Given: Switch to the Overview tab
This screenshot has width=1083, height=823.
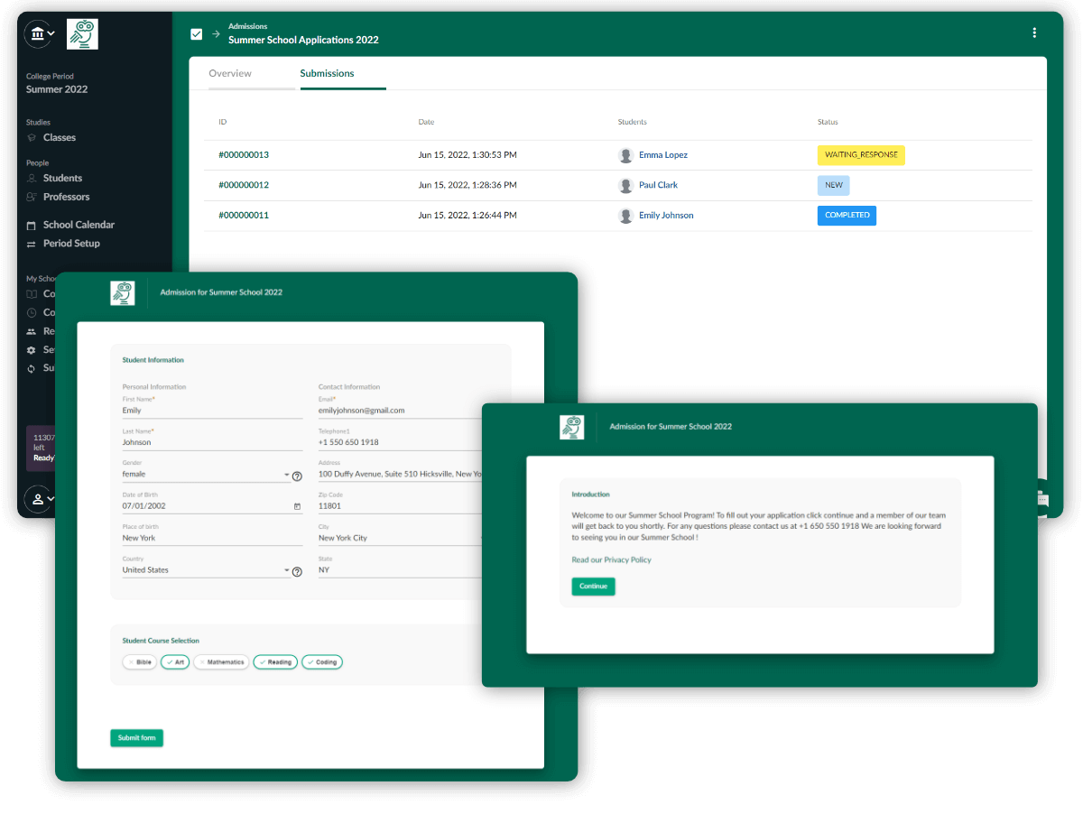Looking at the screenshot, I should tap(230, 74).
